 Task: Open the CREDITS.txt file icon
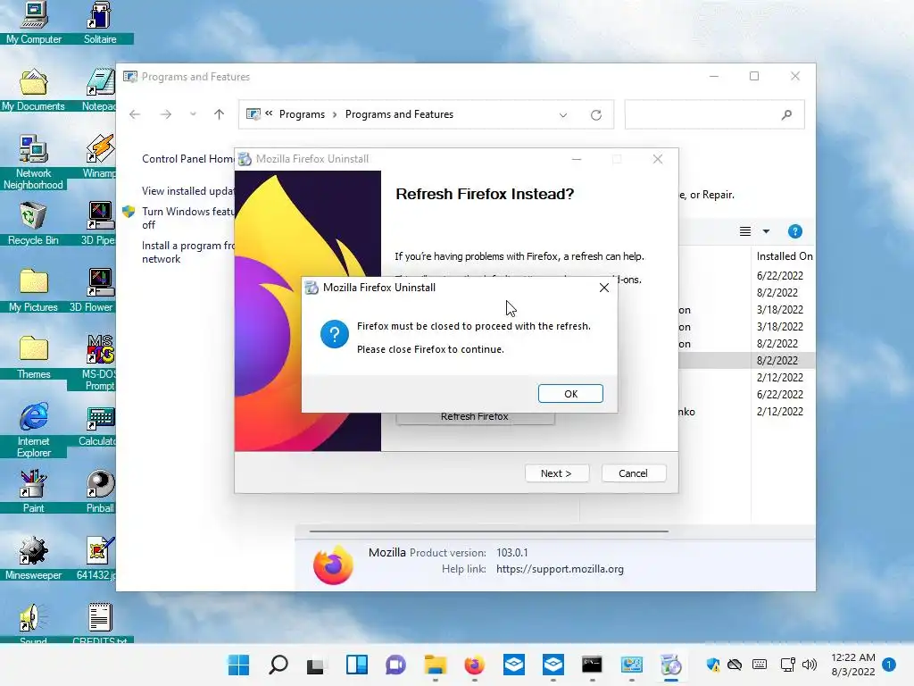100,623
